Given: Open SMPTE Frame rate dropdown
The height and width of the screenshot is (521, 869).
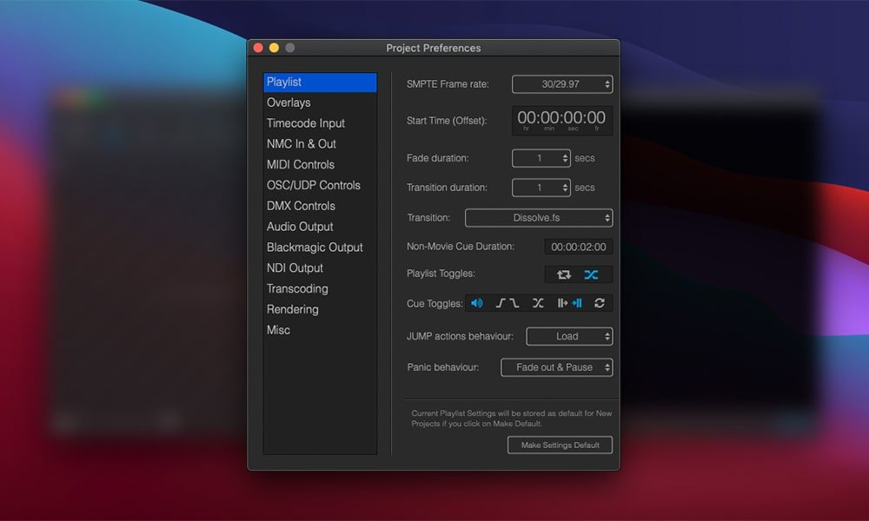Looking at the screenshot, I should (x=562, y=84).
